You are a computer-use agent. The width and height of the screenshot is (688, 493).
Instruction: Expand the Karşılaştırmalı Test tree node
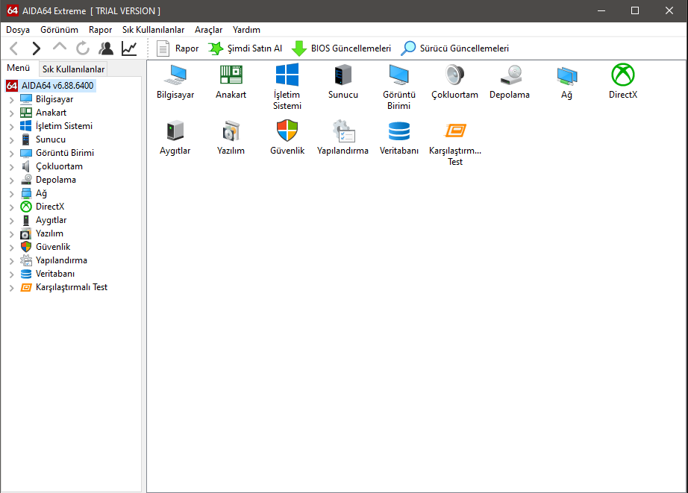click(11, 288)
